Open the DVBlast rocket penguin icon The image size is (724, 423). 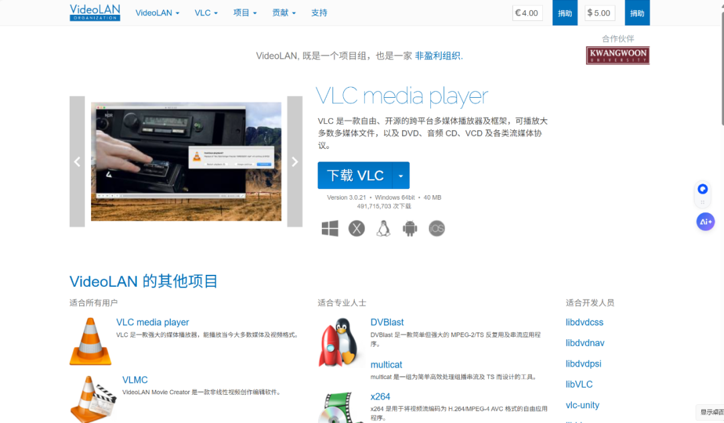tap(339, 342)
